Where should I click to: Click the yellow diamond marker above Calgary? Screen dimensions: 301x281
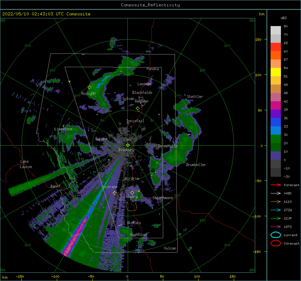pyautogui.click(x=132, y=192)
